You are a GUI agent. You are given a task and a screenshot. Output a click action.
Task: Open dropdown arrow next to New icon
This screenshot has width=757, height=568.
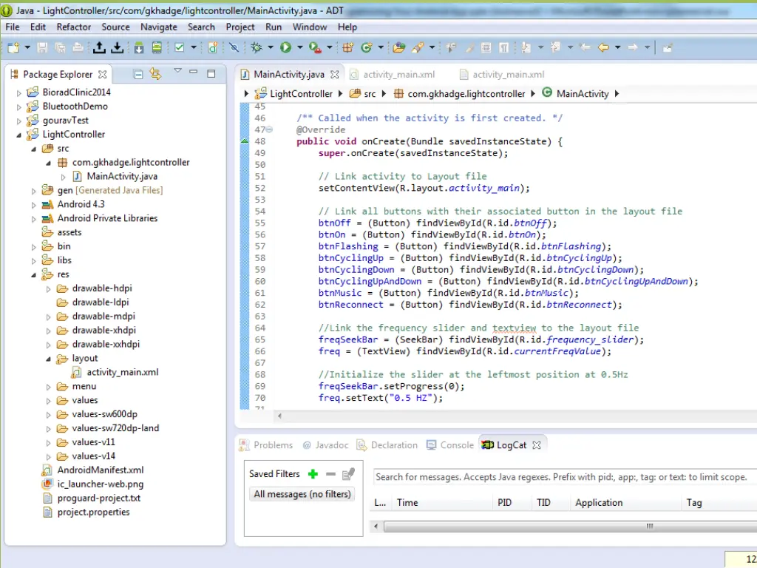[27, 47]
